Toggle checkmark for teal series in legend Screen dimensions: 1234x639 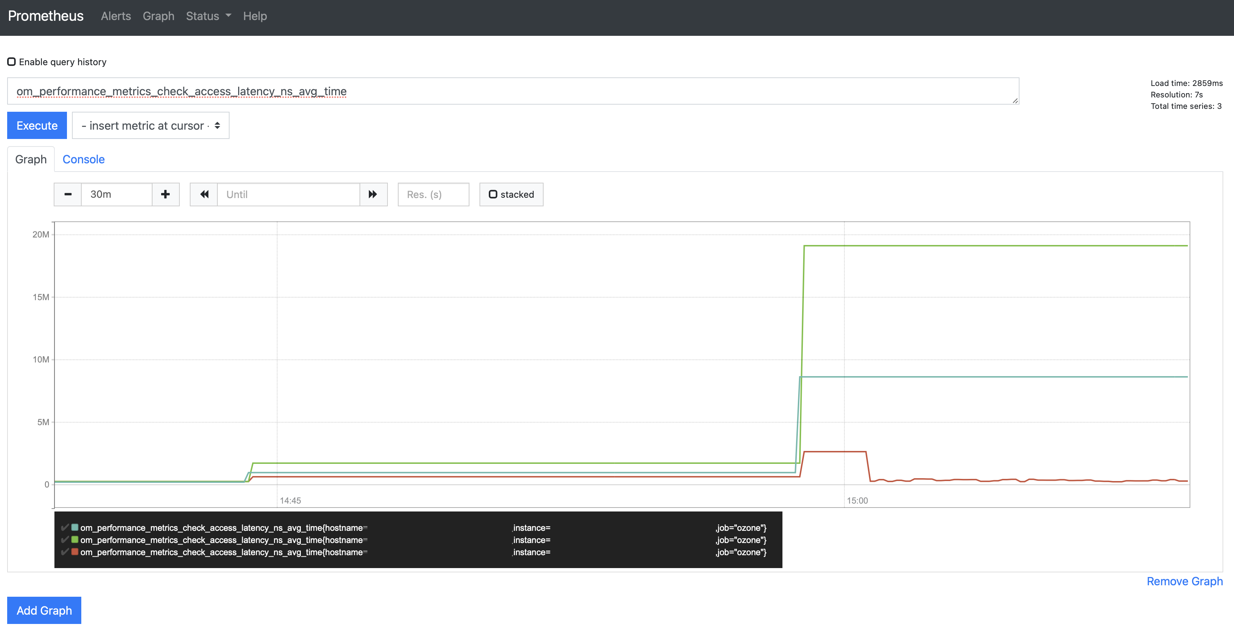[65, 527]
